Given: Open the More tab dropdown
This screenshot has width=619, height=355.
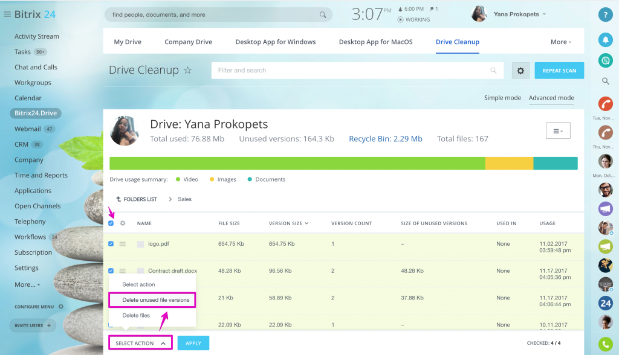Looking at the screenshot, I should 560,42.
